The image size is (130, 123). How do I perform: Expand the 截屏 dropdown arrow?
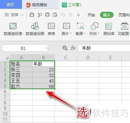(85, 33)
